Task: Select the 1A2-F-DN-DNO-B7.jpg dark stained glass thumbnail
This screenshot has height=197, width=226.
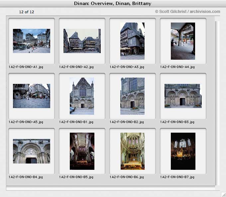Action: (x=183, y=151)
